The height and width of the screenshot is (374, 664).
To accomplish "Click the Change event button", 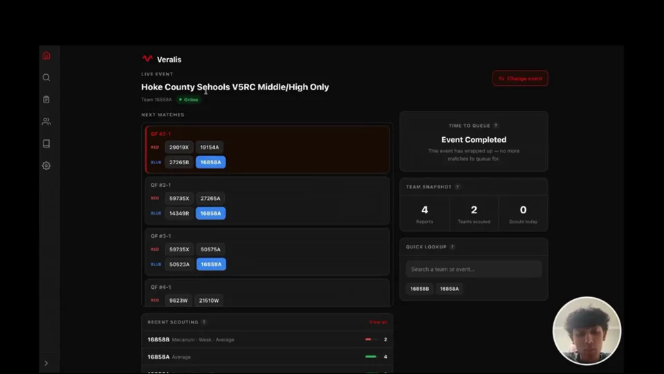I will 520,78.
